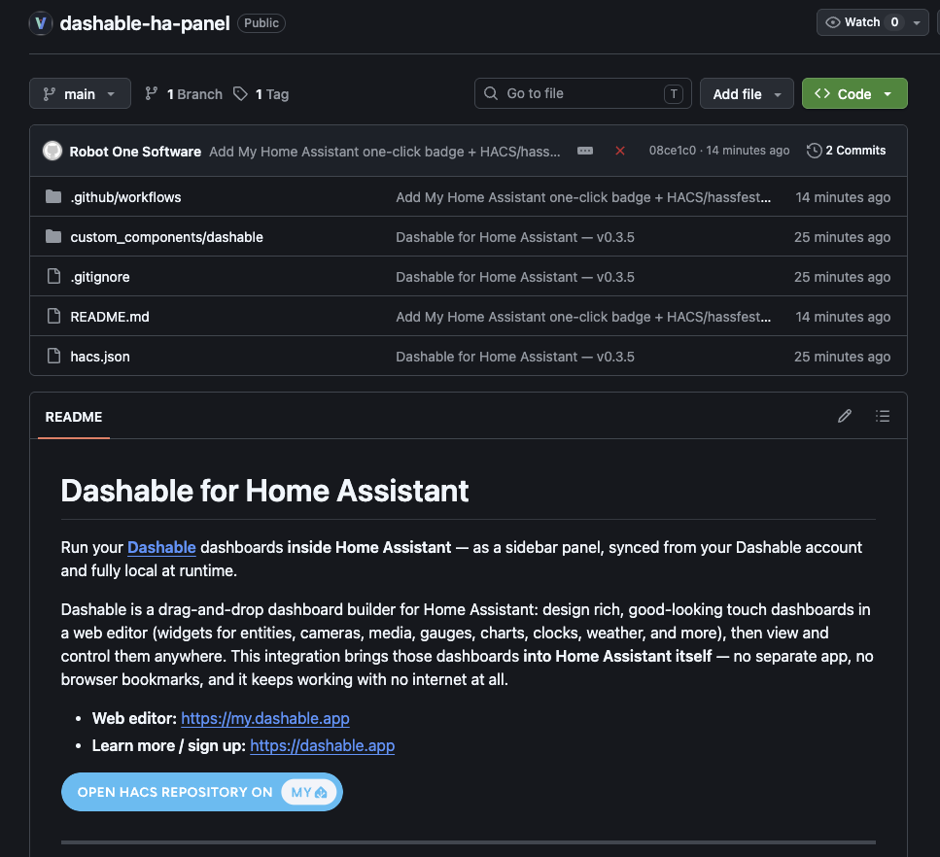Screen dimensions: 940x857
Task: Open the Add file dropdown
Action: [x=747, y=94]
